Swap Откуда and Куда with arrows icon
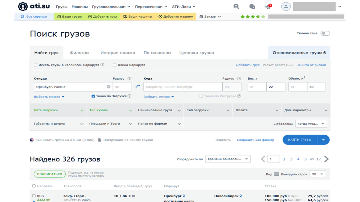The height and width of the screenshot is (202, 360). point(138,86)
